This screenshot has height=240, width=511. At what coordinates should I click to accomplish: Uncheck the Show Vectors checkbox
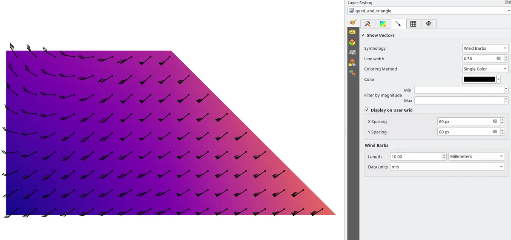pyautogui.click(x=363, y=35)
